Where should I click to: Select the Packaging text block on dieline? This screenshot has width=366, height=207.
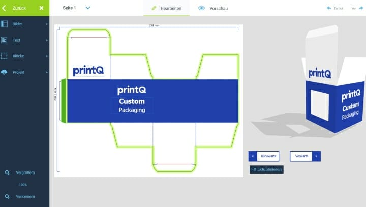(132, 110)
